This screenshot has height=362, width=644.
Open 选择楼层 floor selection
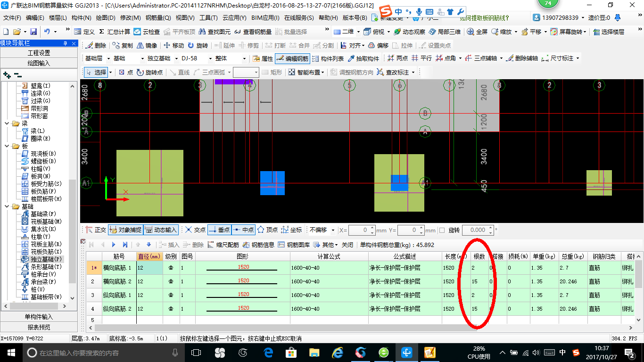tap(609, 32)
